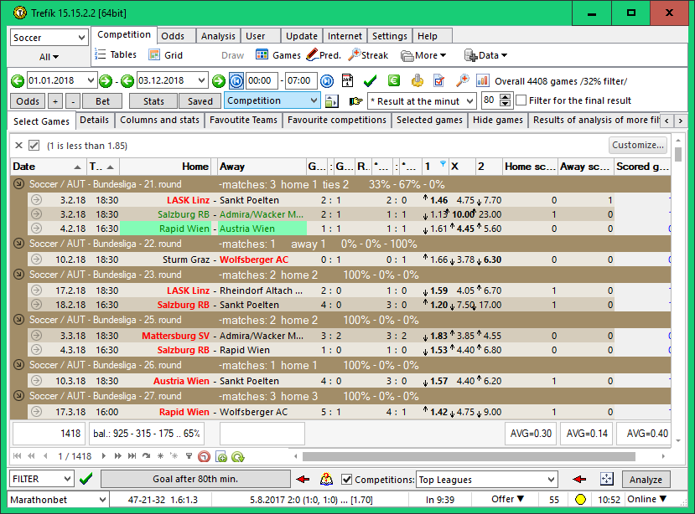Uncheck the filter condition '1 is less than 1.85'

34,145
